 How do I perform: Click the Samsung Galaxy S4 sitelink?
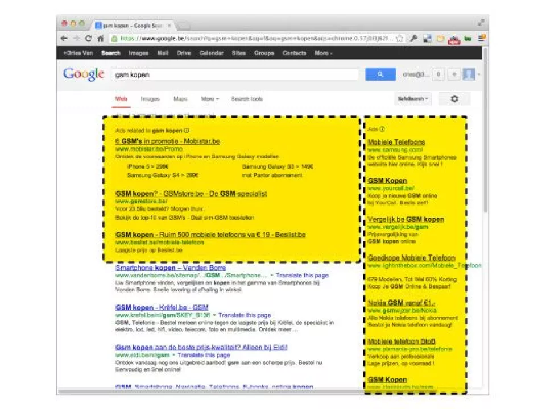pyautogui.click(x=163, y=176)
